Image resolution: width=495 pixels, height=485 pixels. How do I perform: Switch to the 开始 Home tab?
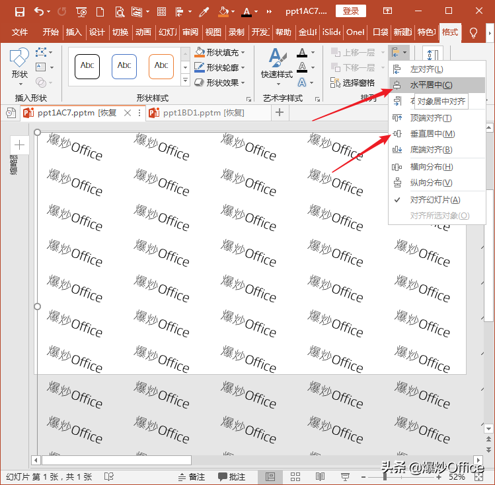coord(50,32)
